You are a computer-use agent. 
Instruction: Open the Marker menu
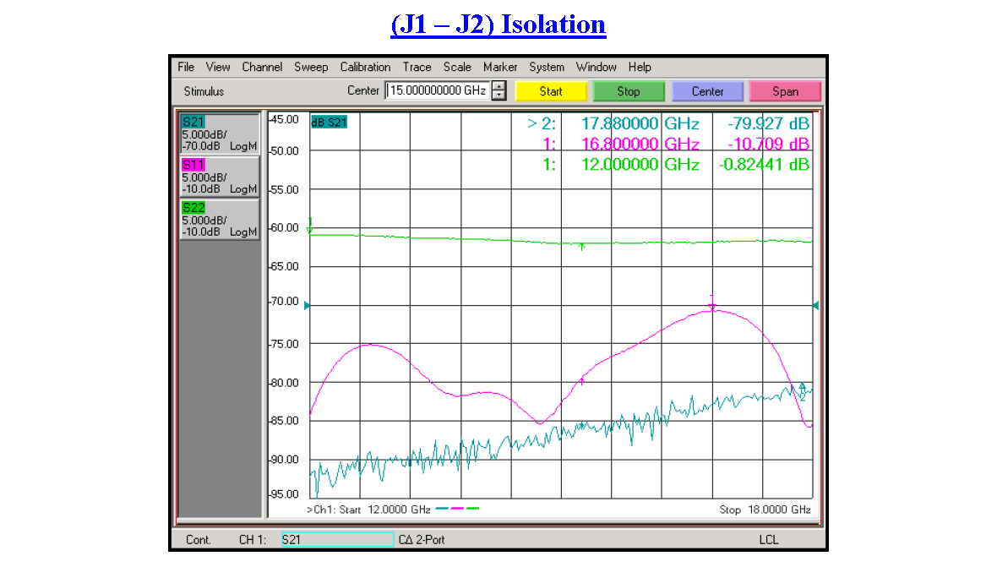point(500,67)
